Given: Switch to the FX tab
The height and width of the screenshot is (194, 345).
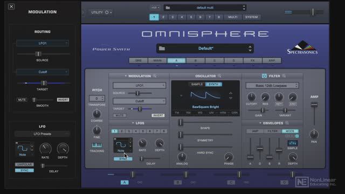Looking at the screenshot, I should pos(252,60).
